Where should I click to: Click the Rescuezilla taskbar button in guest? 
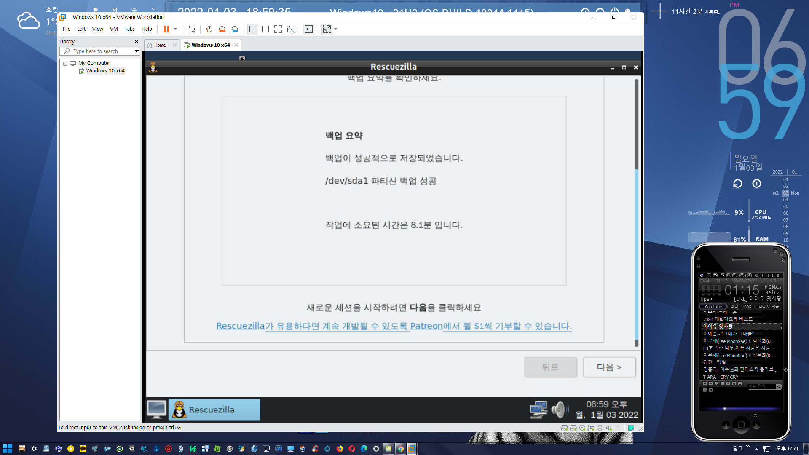[214, 409]
